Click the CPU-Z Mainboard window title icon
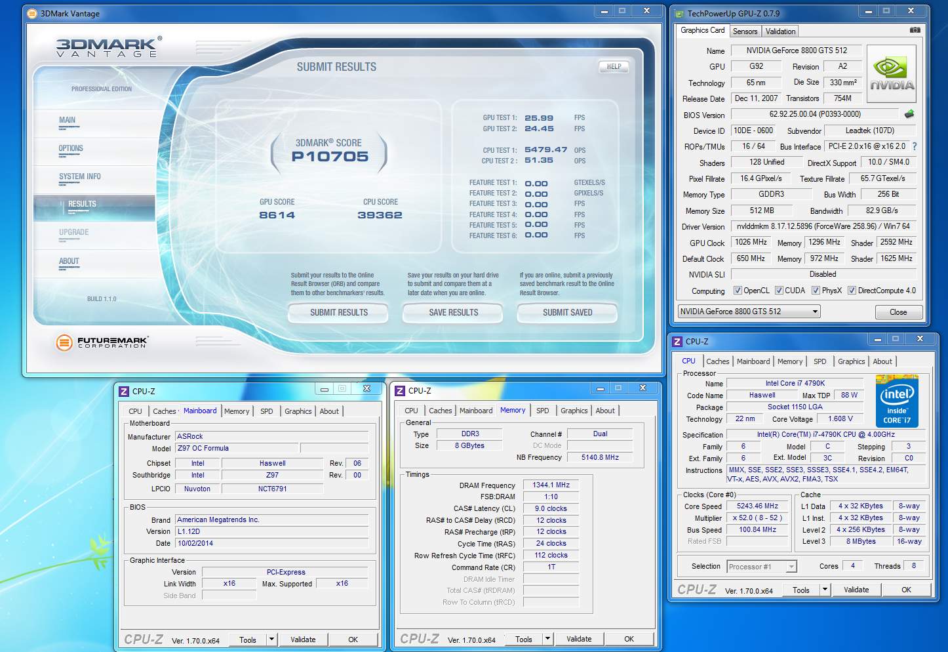The width and height of the screenshot is (948, 652). coord(124,391)
